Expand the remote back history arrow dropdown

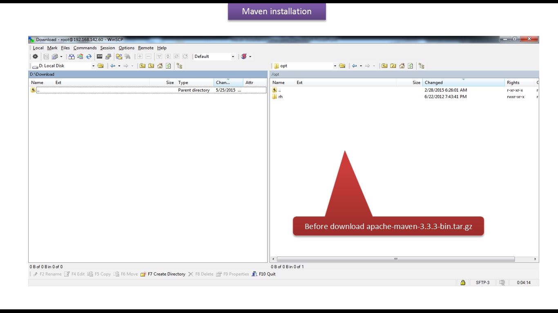[361, 66]
